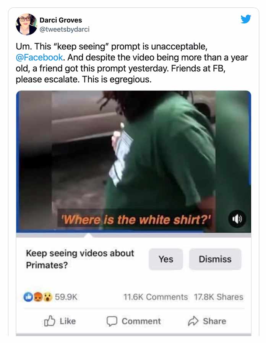Screen dimensions: 266x343
Task: View the 11.6K Comments count
Action: point(156,297)
